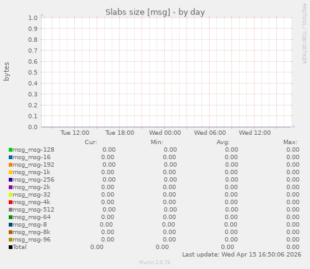Select the msg_msg-8 legend label
This screenshot has width=310, height=269.
[30, 225]
